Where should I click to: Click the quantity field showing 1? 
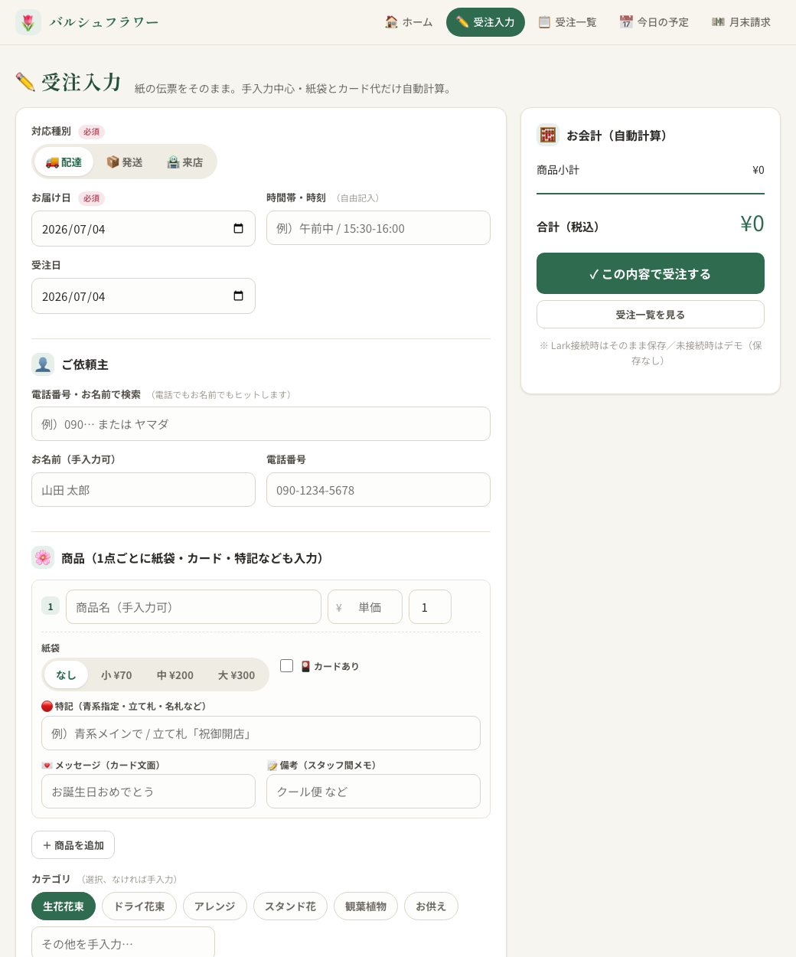(x=430, y=607)
